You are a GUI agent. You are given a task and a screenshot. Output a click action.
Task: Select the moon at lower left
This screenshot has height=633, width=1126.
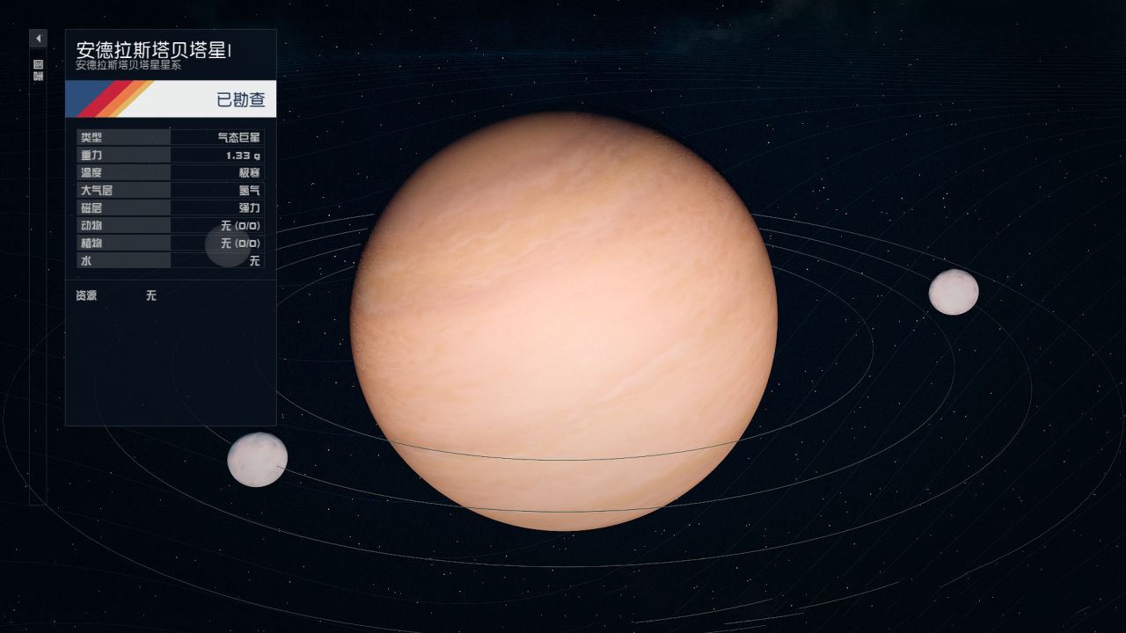pyautogui.click(x=257, y=460)
